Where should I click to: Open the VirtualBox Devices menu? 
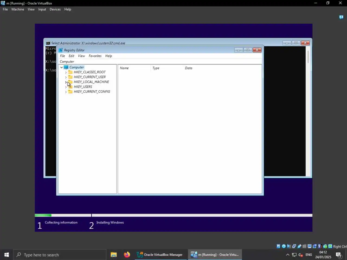55,9
